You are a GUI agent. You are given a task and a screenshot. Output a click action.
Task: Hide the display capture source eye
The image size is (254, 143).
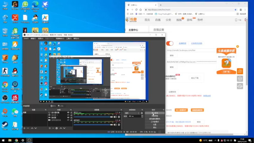tap(68, 112)
